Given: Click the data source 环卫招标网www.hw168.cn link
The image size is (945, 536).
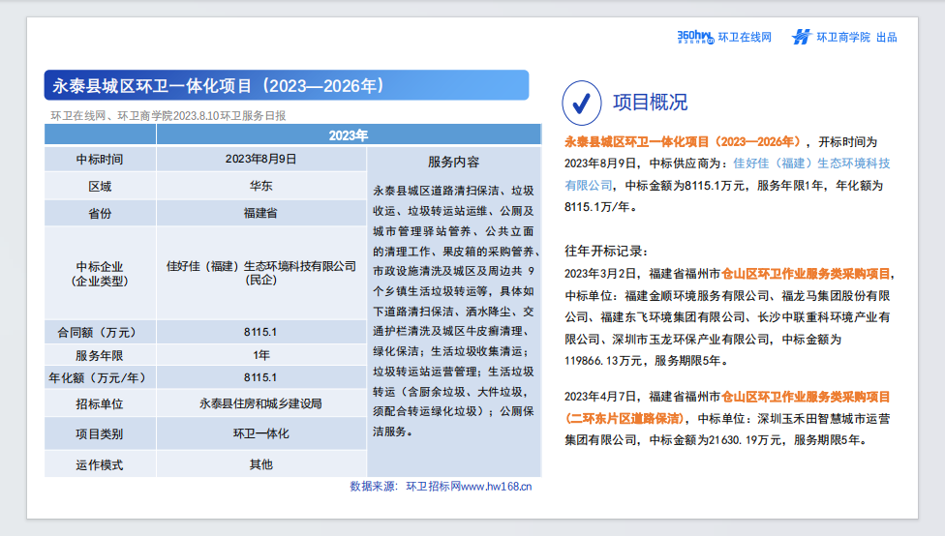Looking at the screenshot, I should tap(469, 487).
